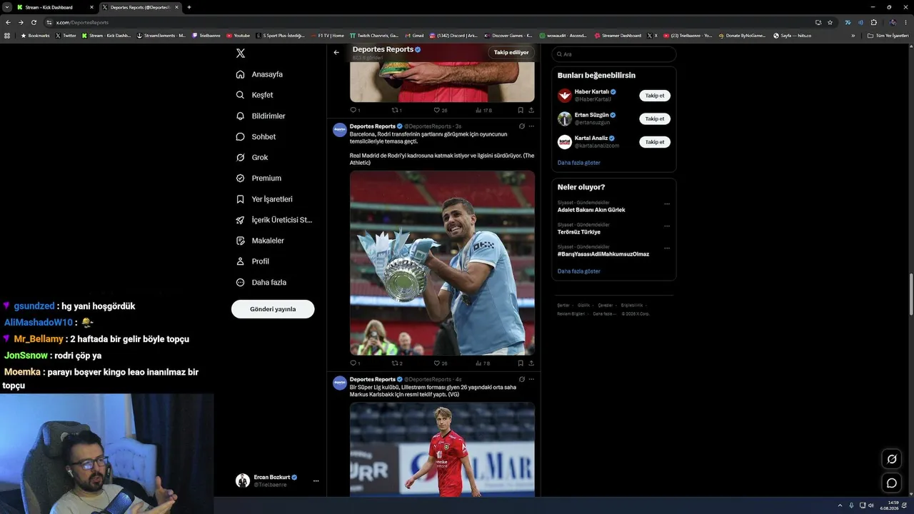Screen dimensions: 914x514
Task: Click the X logo in the sidebar
Action: (x=241, y=54)
